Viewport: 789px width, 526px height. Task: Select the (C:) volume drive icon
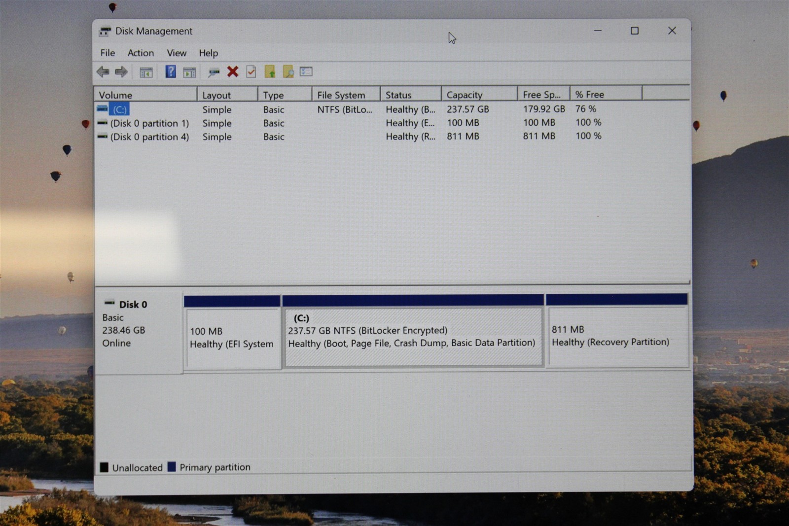click(102, 108)
